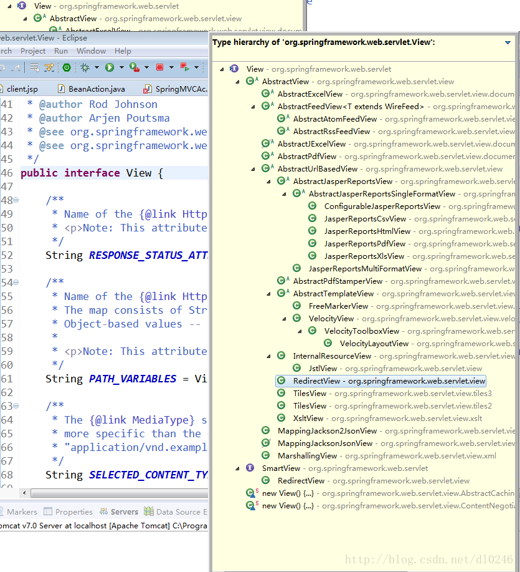Fold the Javadoc comment at line 48
The height and width of the screenshot is (572, 520).
tap(16, 200)
